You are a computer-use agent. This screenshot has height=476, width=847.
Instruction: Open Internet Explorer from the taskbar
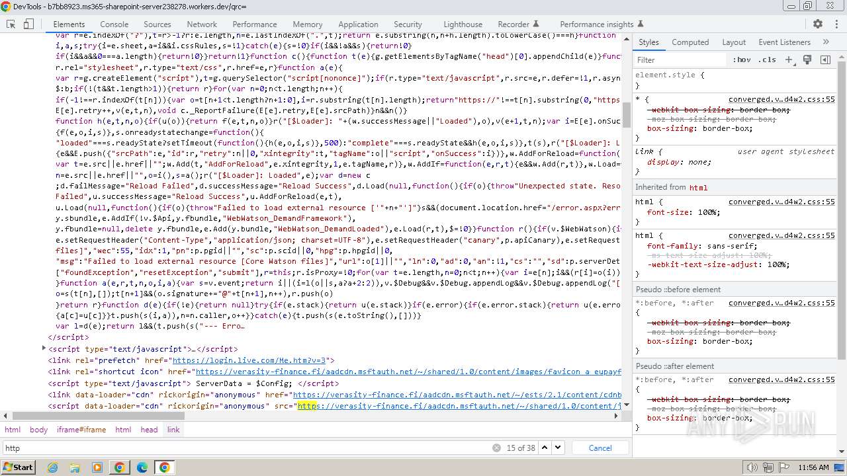click(x=53, y=467)
